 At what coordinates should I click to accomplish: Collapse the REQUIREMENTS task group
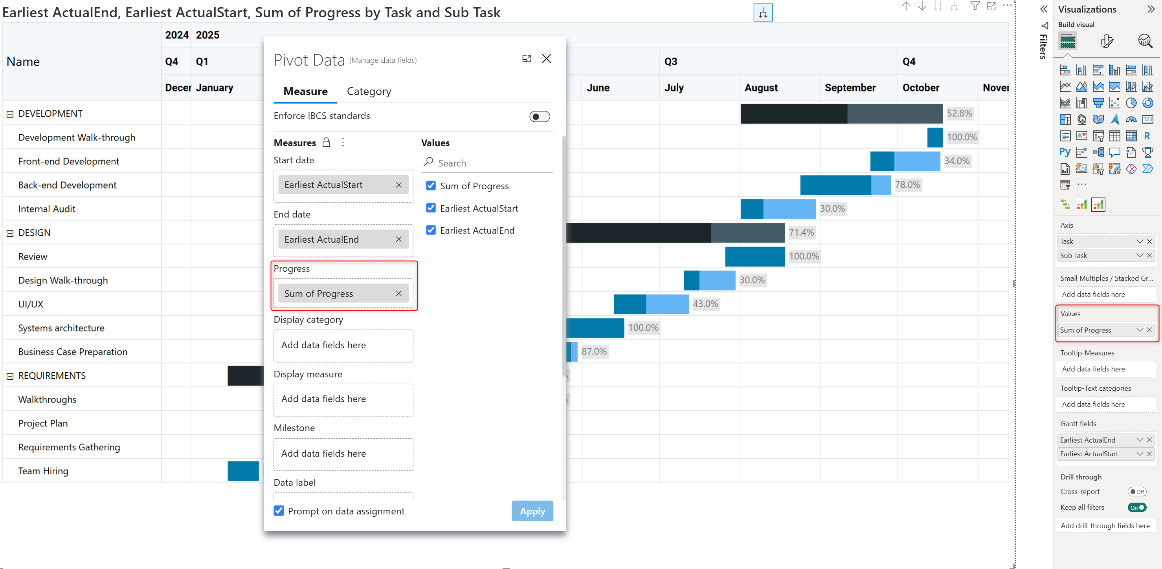point(10,376)
